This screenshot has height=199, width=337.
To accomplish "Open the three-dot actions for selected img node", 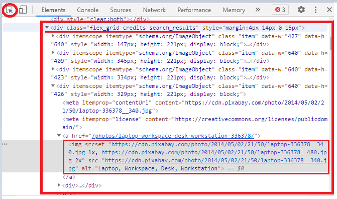I will point(5,144).
